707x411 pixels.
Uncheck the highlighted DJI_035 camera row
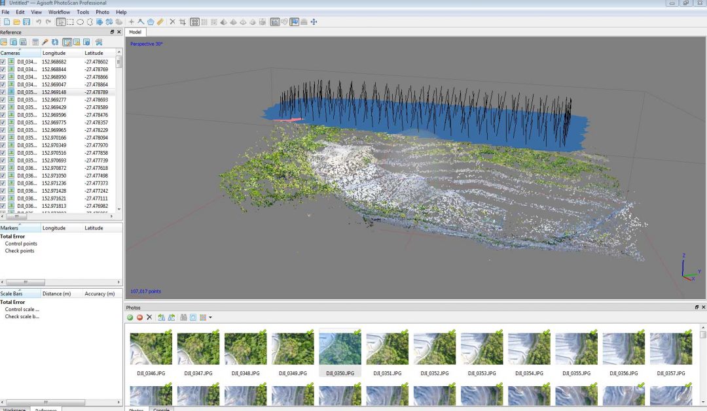click(5, 92)
